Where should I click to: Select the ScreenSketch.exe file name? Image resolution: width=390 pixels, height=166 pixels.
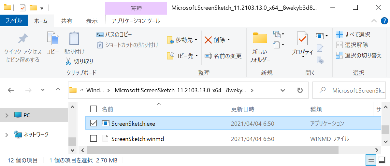pyautogui.click(x=133, y=123)
